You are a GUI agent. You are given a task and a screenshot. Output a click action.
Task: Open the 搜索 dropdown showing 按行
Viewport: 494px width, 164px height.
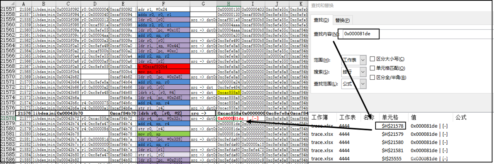pyautogui.click(x=354, y=72)
